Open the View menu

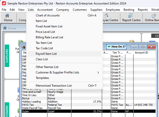point(21,10)
